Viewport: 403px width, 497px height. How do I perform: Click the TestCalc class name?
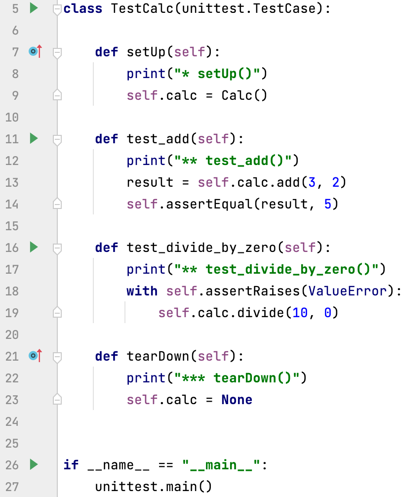coord(142,8)
